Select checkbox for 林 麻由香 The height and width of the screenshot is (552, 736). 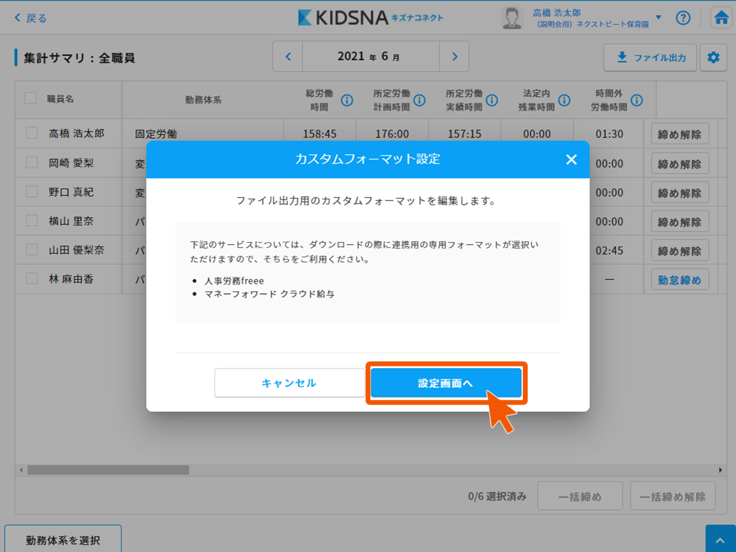32,279
